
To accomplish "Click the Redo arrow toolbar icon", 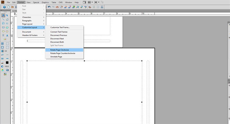I will 53,7.
